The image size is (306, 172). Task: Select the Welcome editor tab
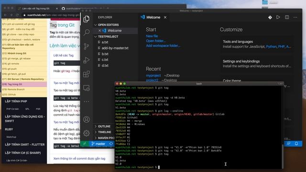(153, 17)
